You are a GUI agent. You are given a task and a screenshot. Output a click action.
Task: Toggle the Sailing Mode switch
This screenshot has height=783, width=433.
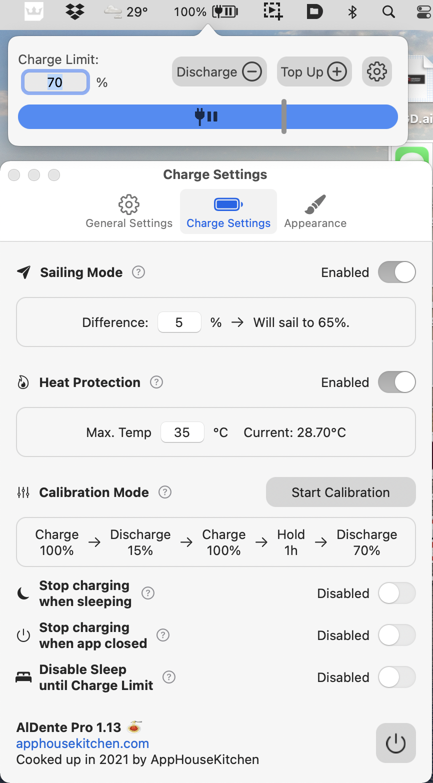396,272
